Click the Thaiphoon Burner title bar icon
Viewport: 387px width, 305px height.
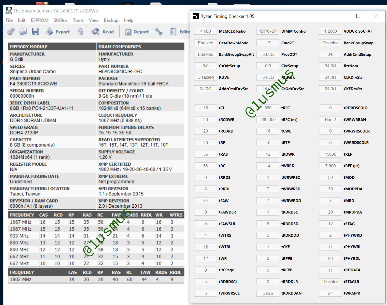click(x=9, y=11)
